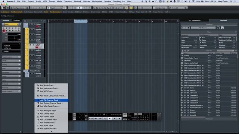Select Add Arranger Track
The width and height of the screenshot is (239, 134).
coord(51,111)
